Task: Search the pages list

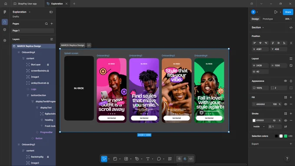Action: pyautogui.click(x=46, y=24)
